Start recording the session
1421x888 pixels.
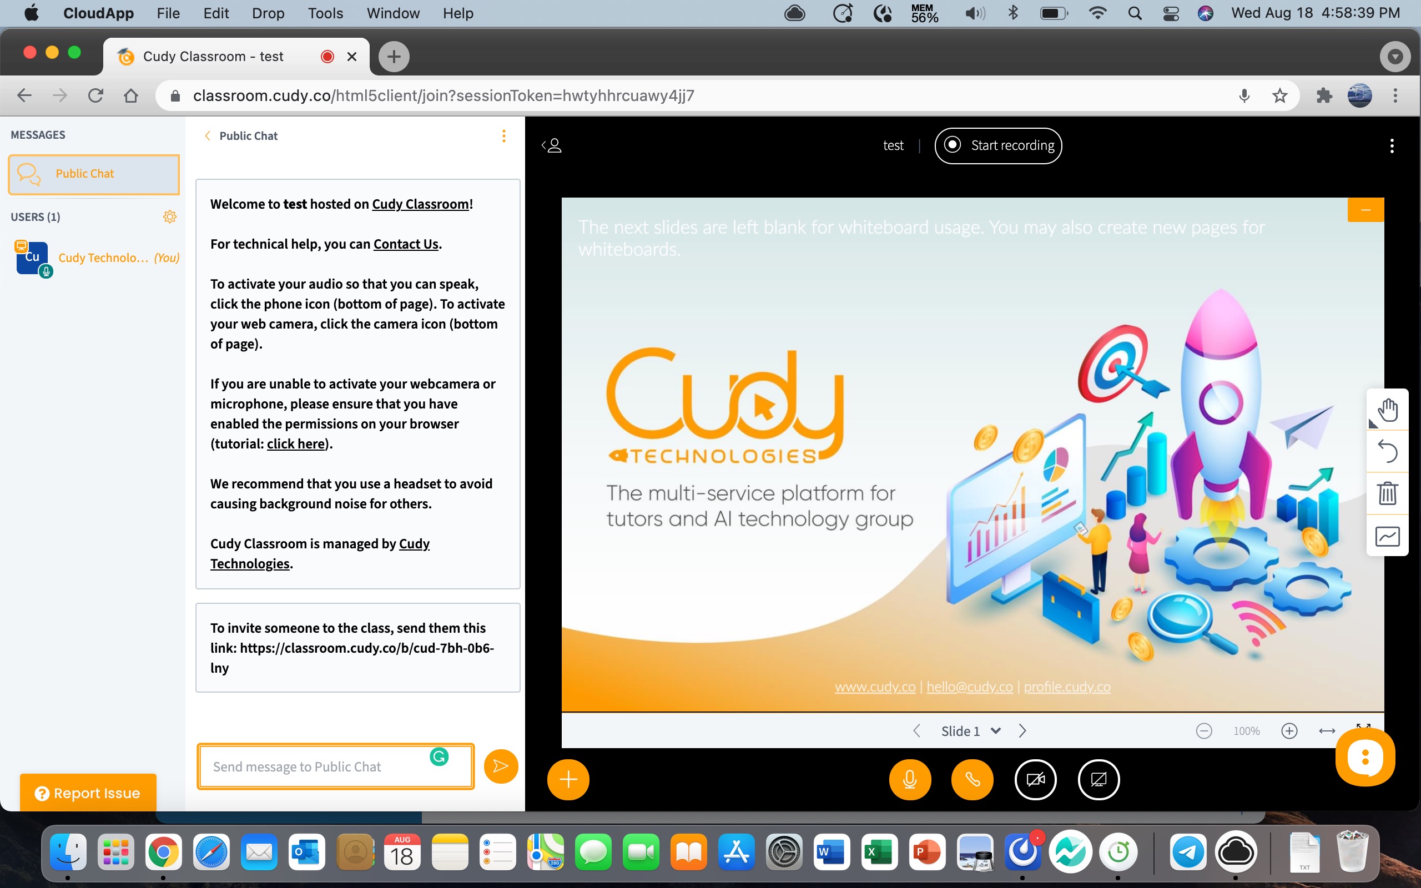click(997, 145)
